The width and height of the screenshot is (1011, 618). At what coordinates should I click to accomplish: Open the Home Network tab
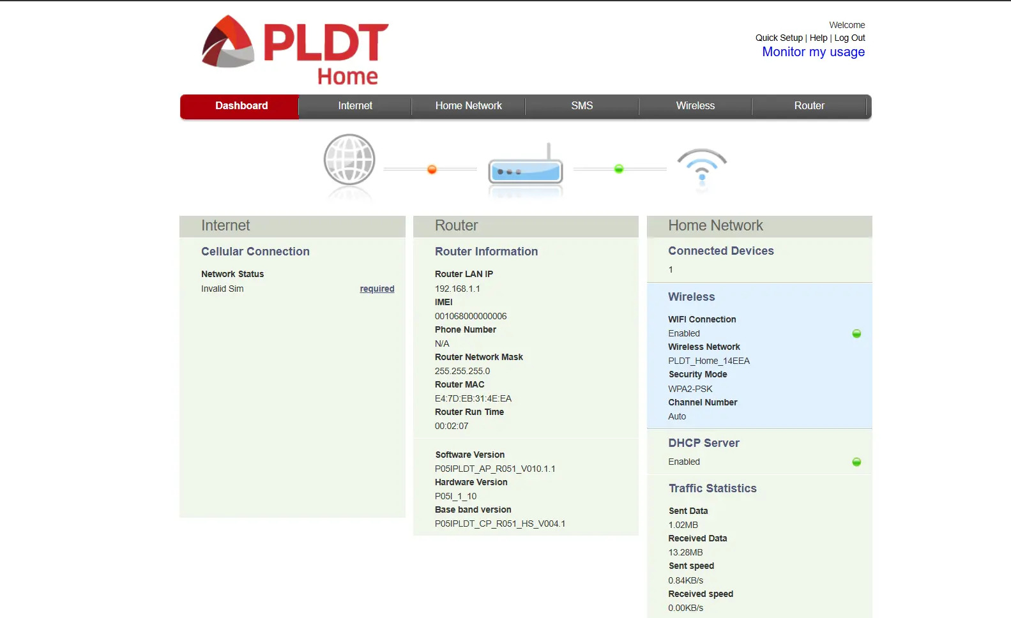469,106
